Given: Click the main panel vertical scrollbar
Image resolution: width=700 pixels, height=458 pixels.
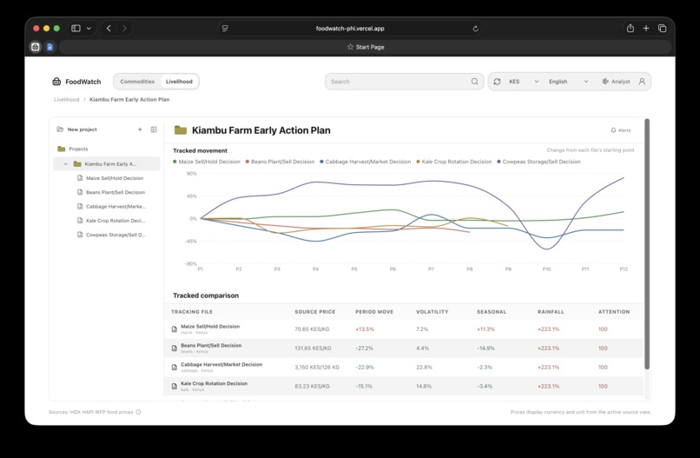Looking at the screenshot, I should (x=647, y=244).
